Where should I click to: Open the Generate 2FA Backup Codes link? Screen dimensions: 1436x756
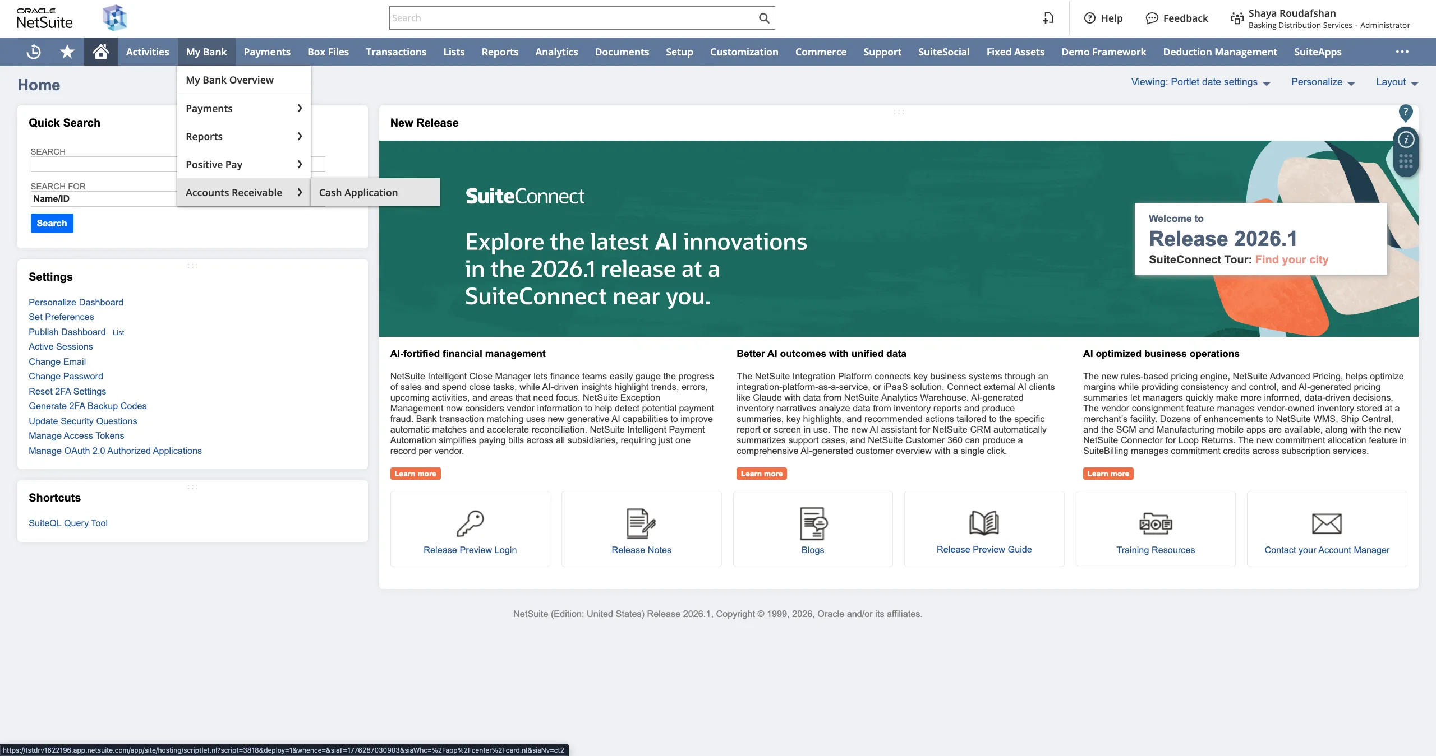(x=88, y=406)
